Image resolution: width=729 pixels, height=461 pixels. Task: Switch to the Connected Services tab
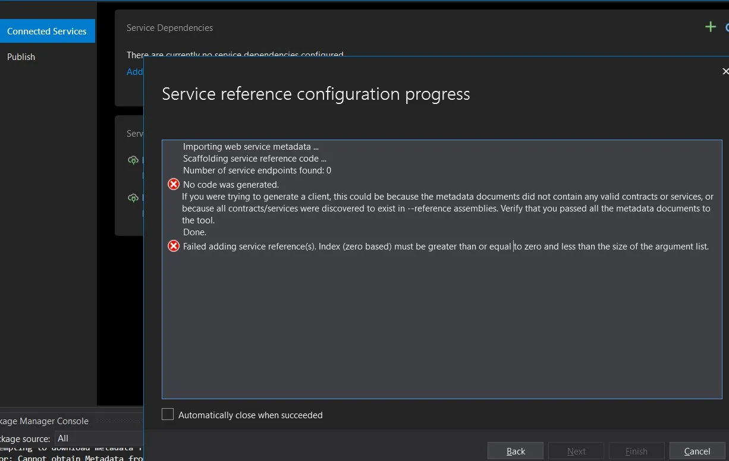47,31
